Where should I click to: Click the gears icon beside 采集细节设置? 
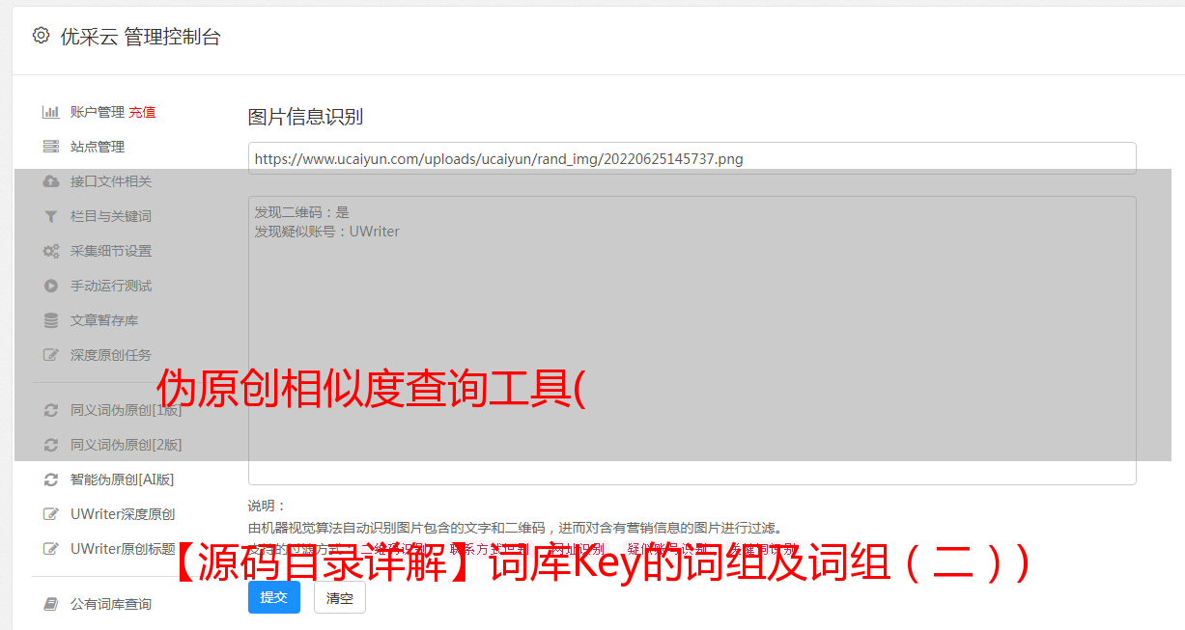[x=51, y=251]
